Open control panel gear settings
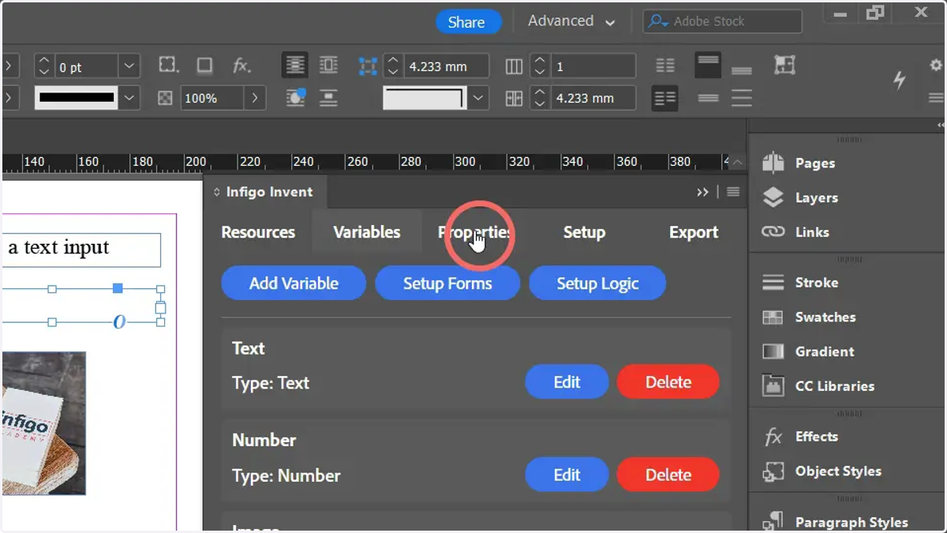This screenshot has height=533, width=947. point(936,65)
